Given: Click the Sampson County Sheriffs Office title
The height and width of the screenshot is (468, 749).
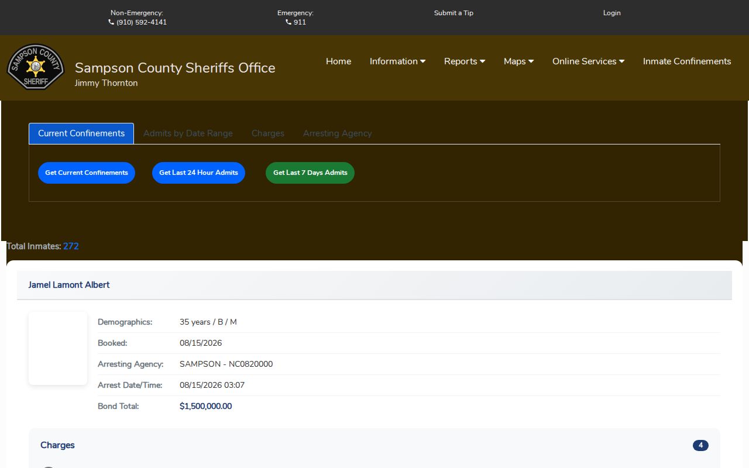Looking at the screenshot, I should tap(175, 68).
